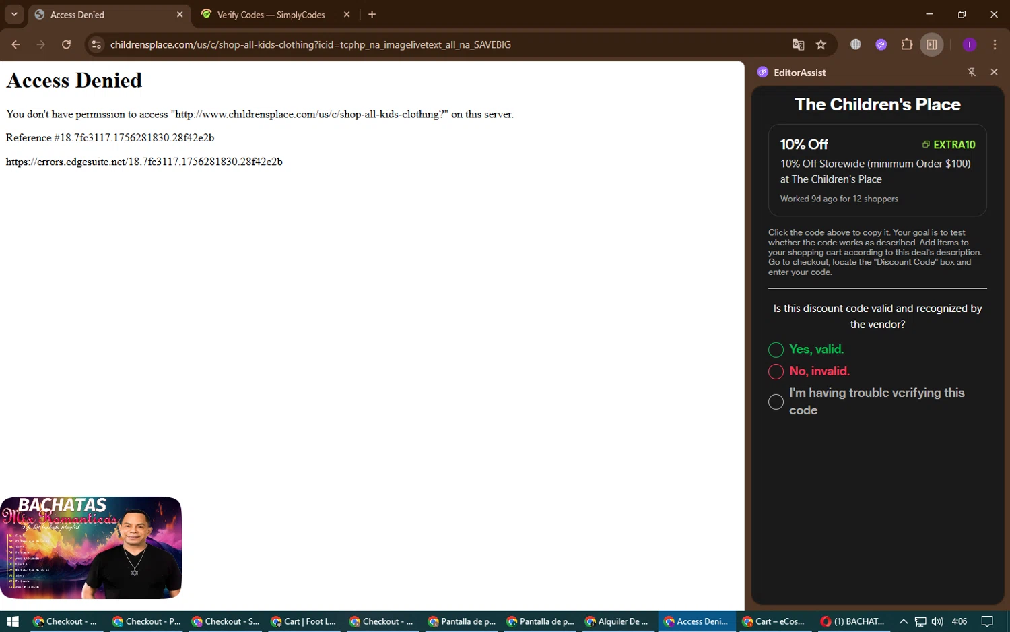Translate this page icon

tap(799, 44)
